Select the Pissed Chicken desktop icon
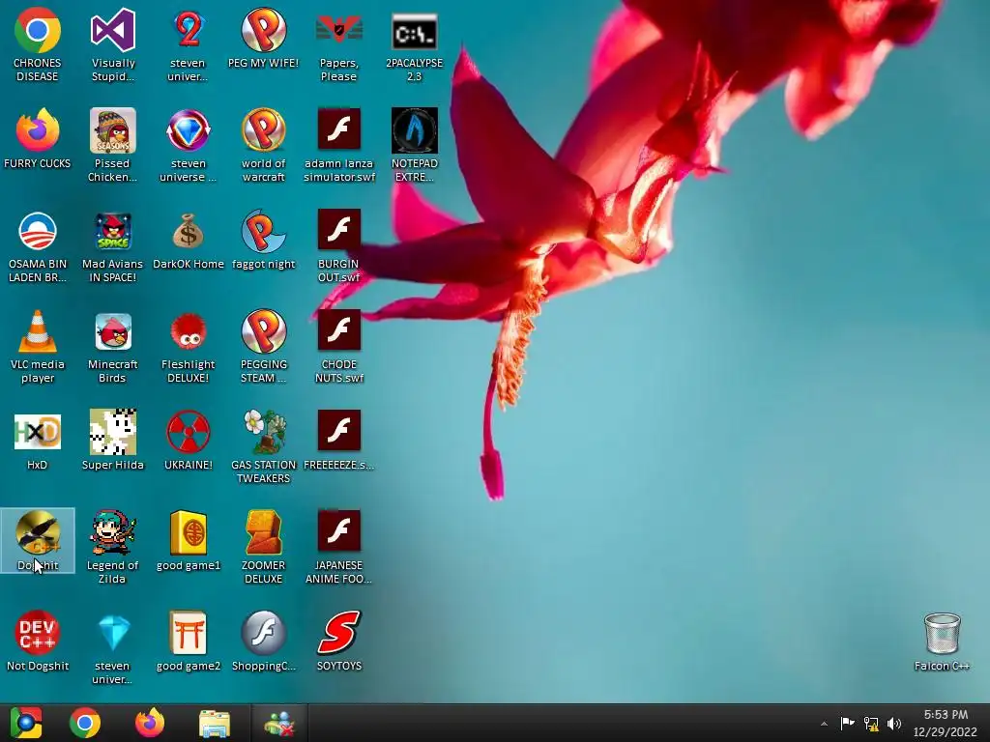The height and width of the screenshot is (742, 990). tap(113, 145)
